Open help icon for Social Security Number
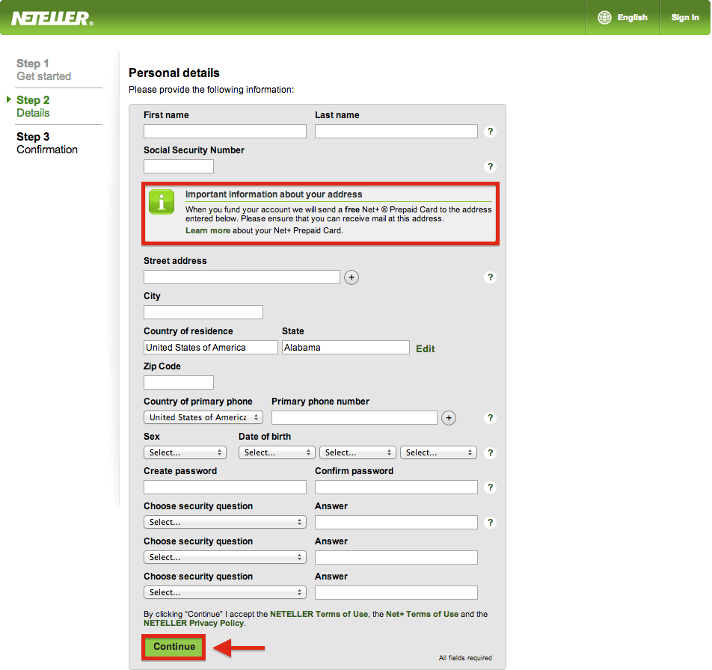 pyautogui.click(x=490, y=167)
